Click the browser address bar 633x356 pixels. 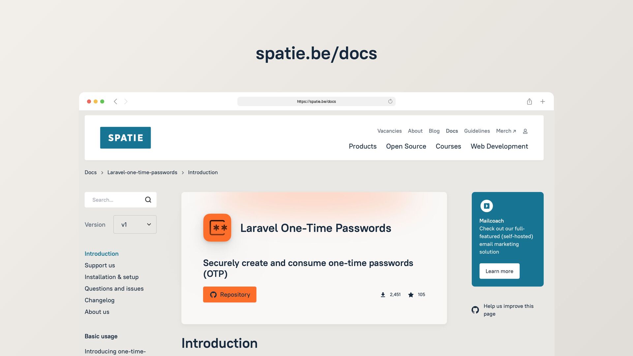point(316,102)
